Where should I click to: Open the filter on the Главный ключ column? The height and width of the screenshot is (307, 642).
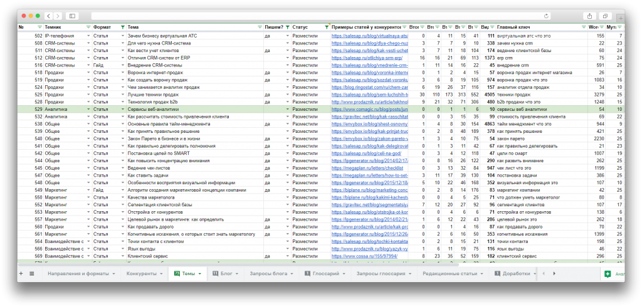coord(584,27)
